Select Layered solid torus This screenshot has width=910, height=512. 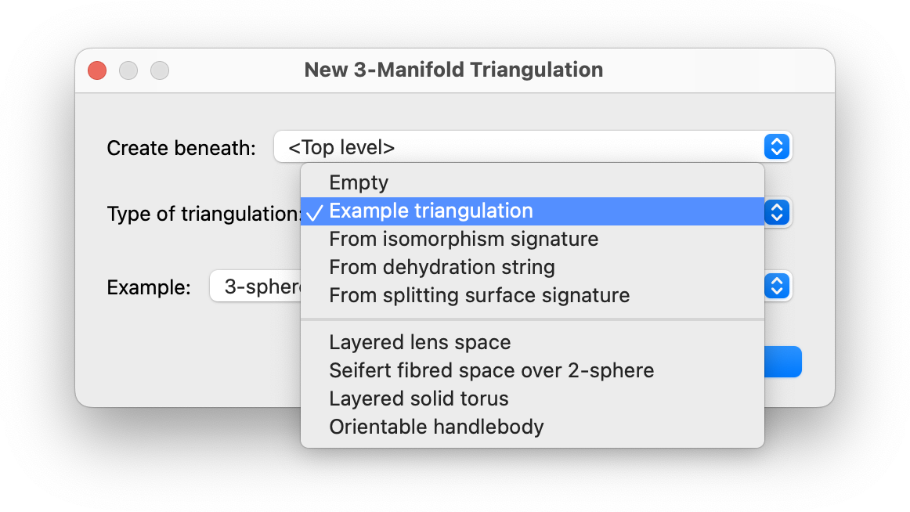[x=419, y=398]
